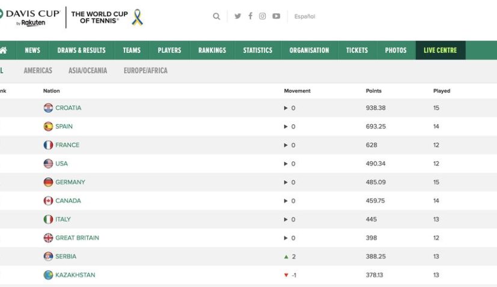Open the Twitter social icon

pos(237,16)
